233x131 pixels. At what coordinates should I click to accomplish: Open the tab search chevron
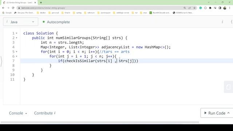pos(209,2)
